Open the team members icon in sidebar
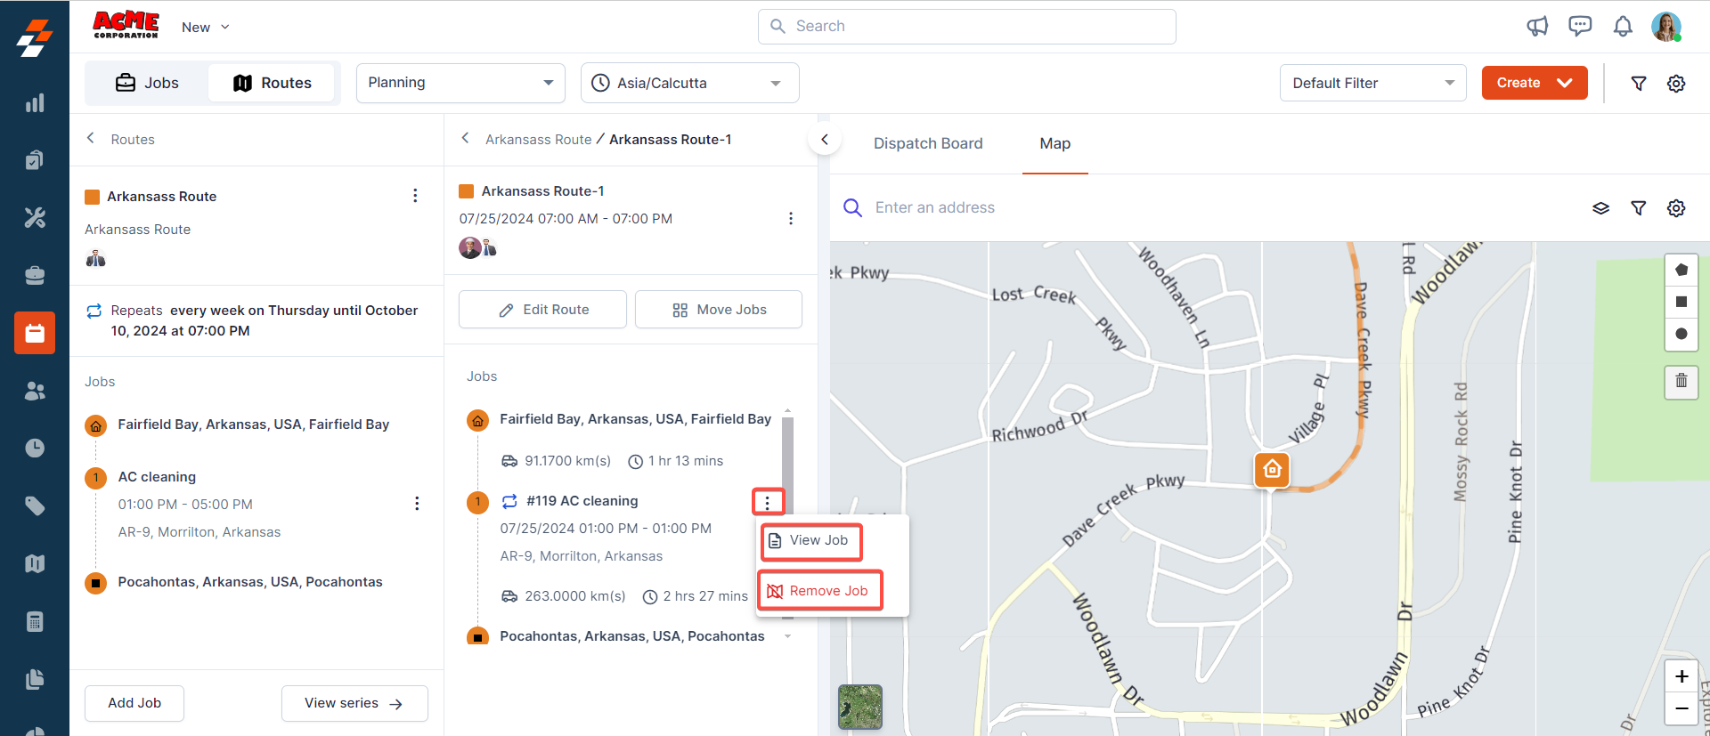The width and height of the screenshot is (1710, 736). click(x=35, y=391)
